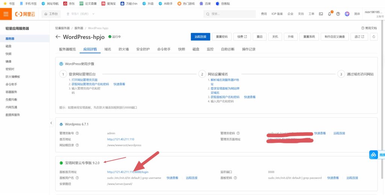Open the Cloud Shell terminal icon
This screenshot has height=195, width=385.
coord(321,14)
